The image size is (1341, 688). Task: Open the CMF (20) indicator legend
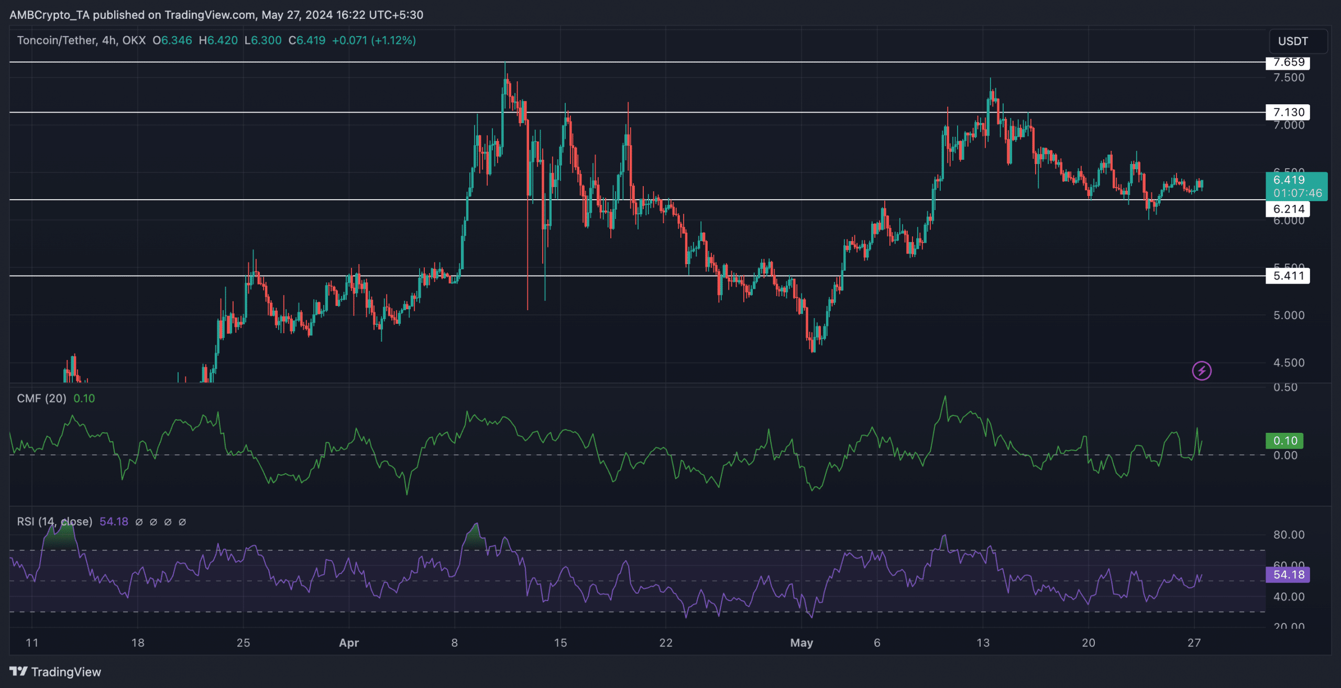41,398
